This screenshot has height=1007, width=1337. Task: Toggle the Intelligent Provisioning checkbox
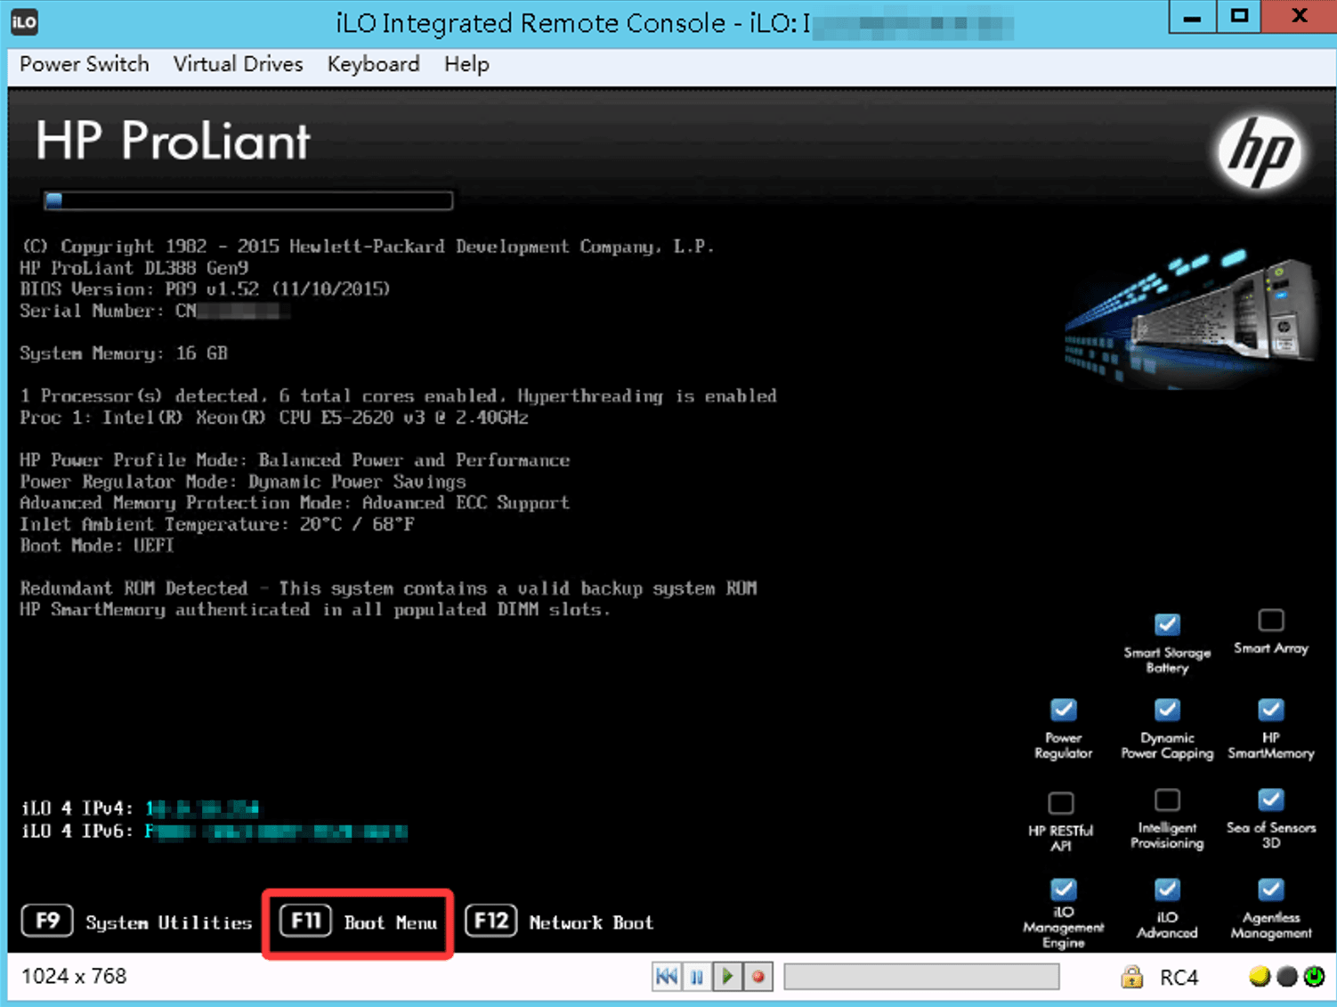coord(1166,800)
